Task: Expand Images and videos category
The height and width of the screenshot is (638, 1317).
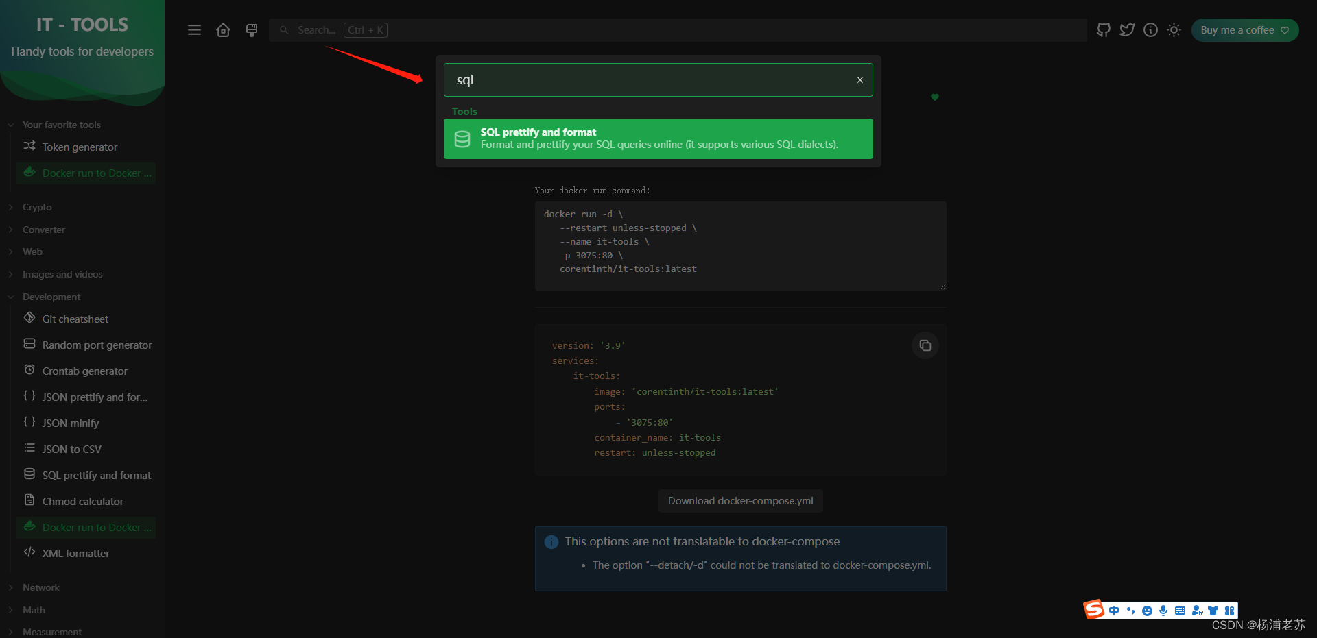Action: (62, 274)
